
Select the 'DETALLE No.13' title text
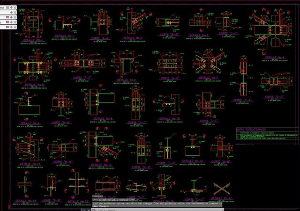point(192,161)
